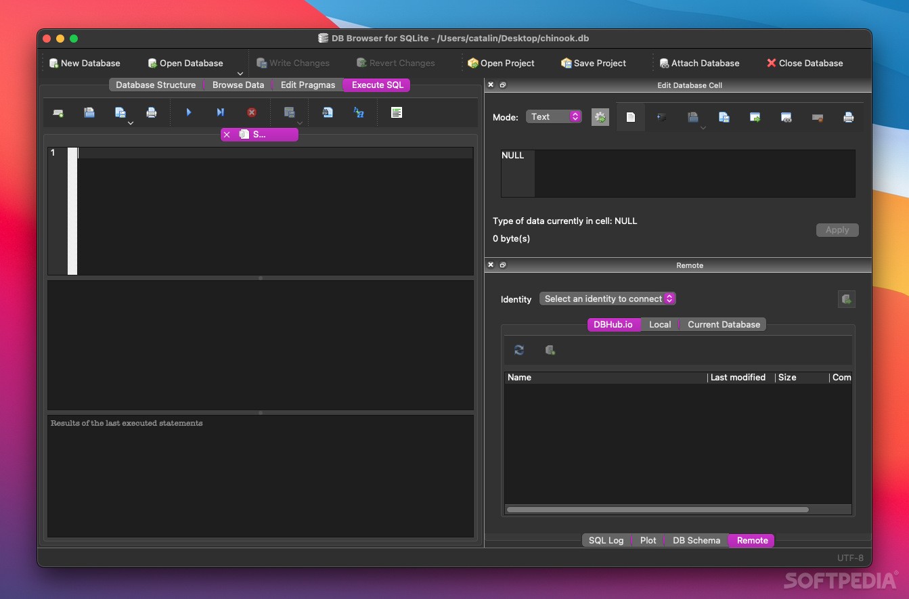Import cell data from file

pos(692,117)
